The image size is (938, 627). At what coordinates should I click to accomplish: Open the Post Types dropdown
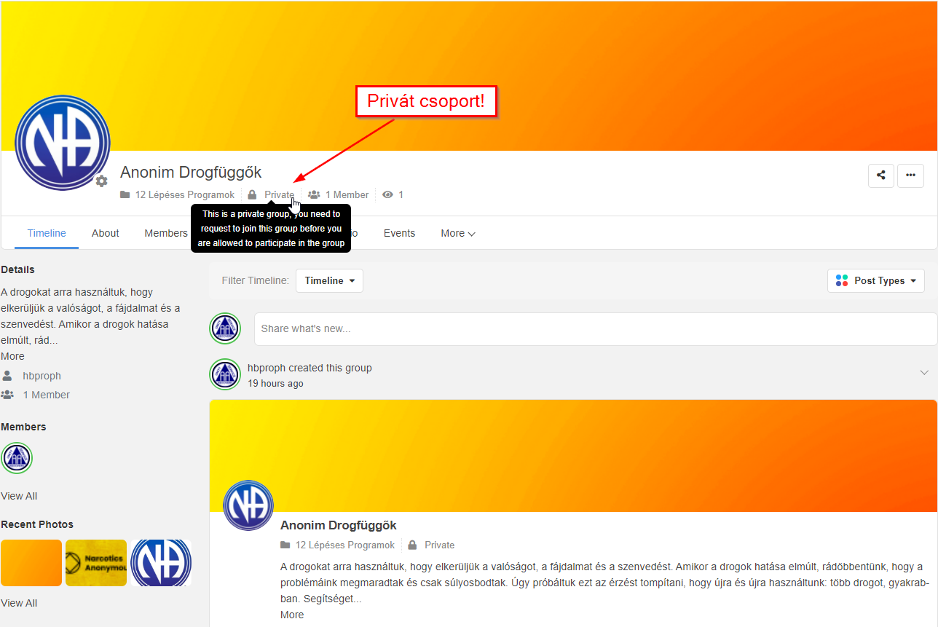coord(876,280)
